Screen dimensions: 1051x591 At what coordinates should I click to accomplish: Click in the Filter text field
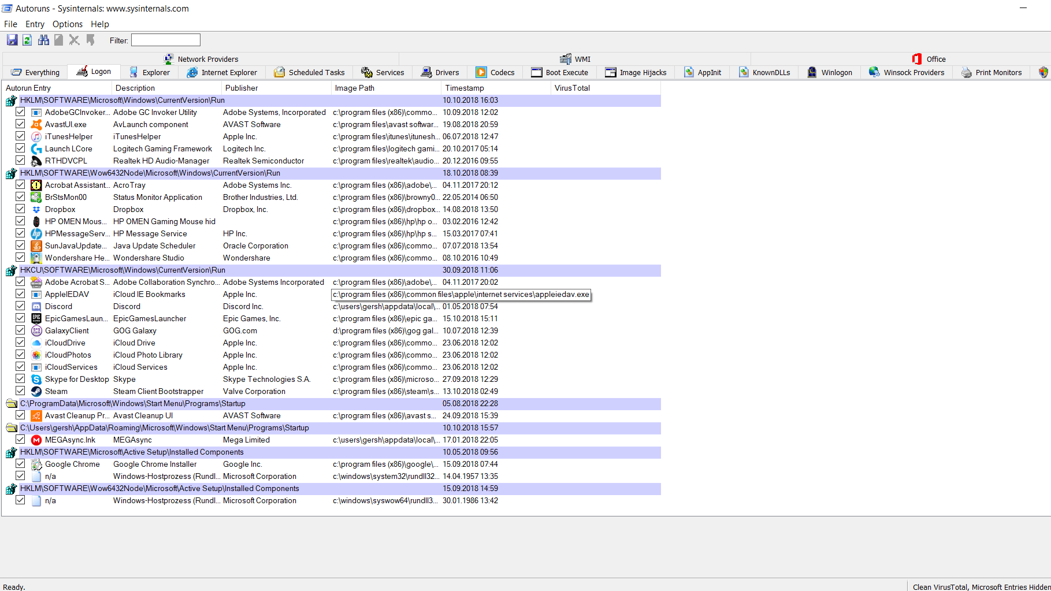point(166,40)
